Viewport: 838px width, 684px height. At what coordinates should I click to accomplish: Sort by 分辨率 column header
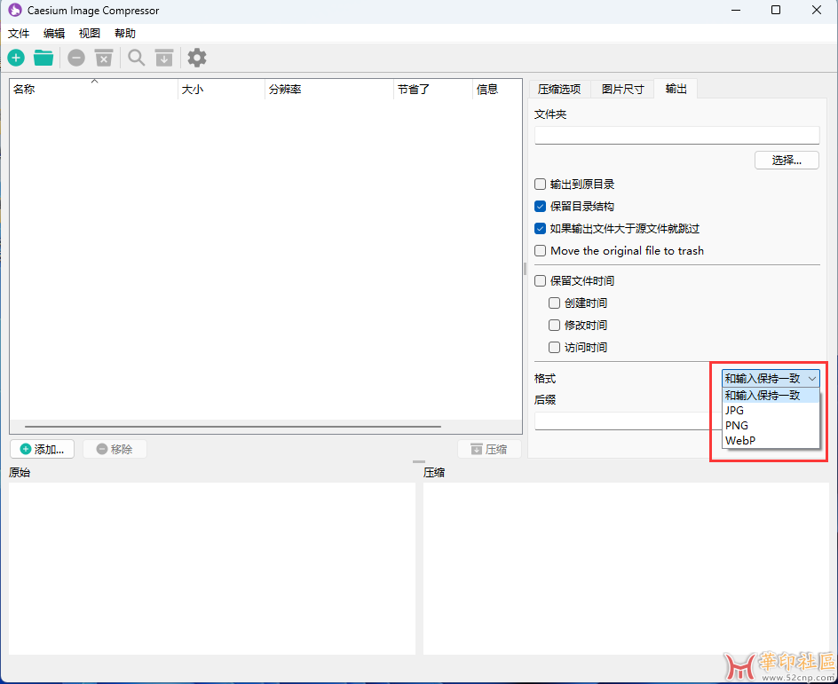329,90
